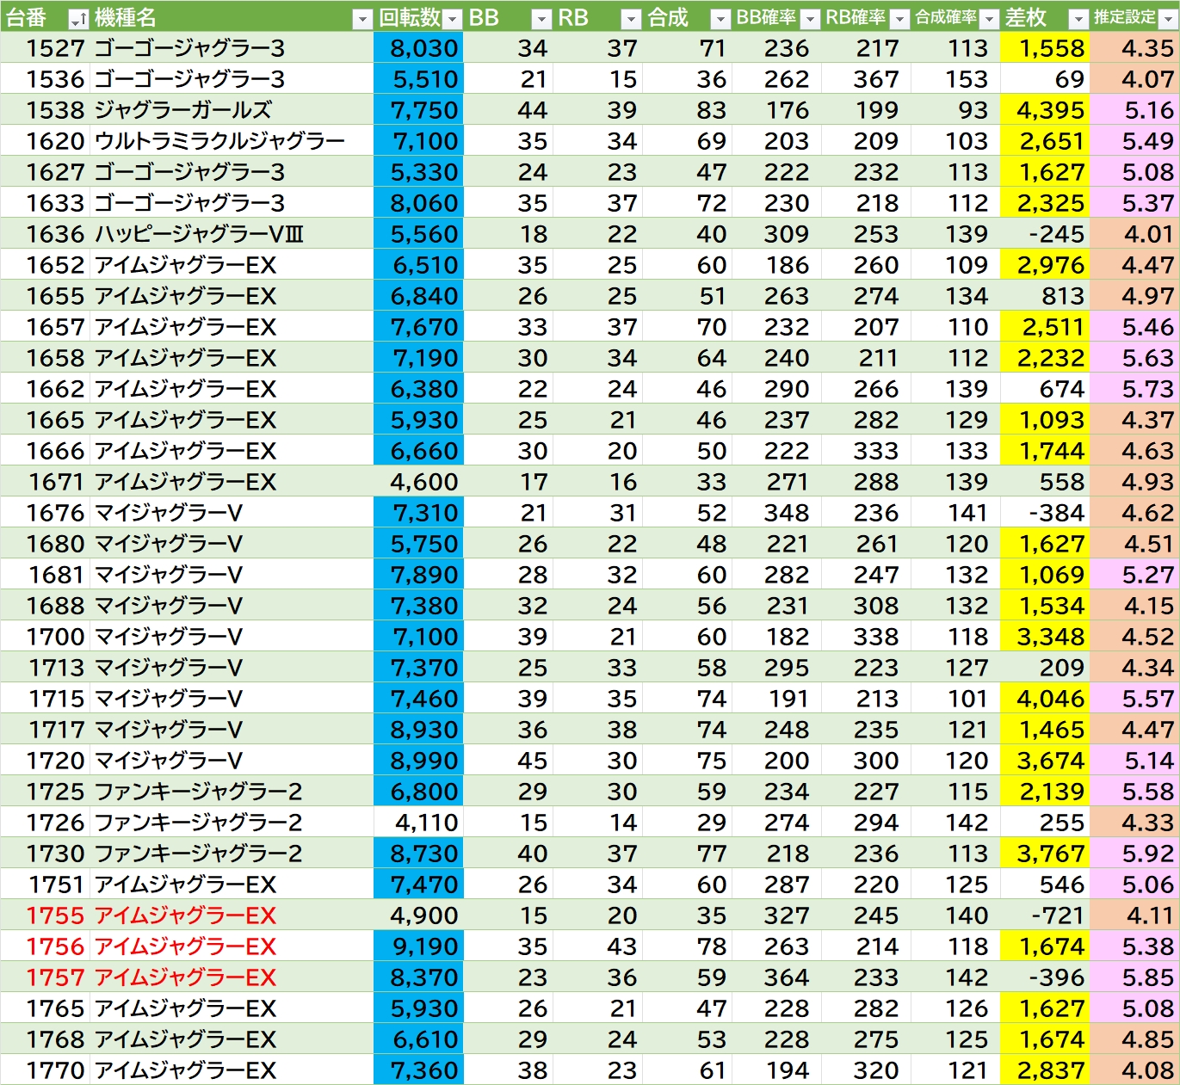Open the 推定設定 column filter dropdown
1180x1085 pixels.
[x=1168, y=19]
